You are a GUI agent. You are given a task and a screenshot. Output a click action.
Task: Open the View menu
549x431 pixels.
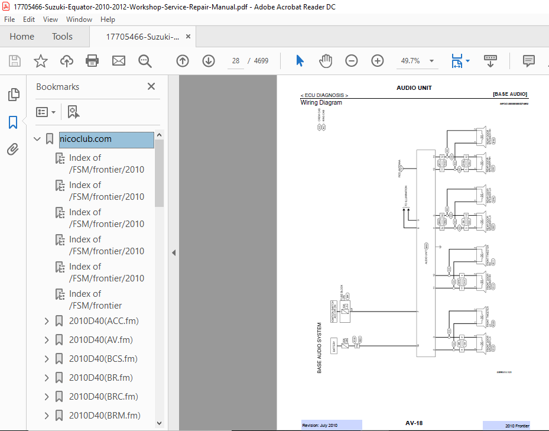click(x=50, y=20)
